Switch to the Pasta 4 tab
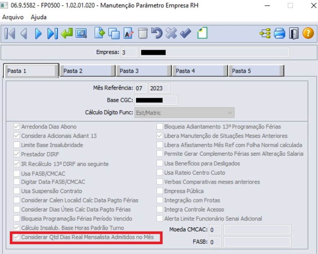Screen dimensions: 318x254 coord(200,71)
